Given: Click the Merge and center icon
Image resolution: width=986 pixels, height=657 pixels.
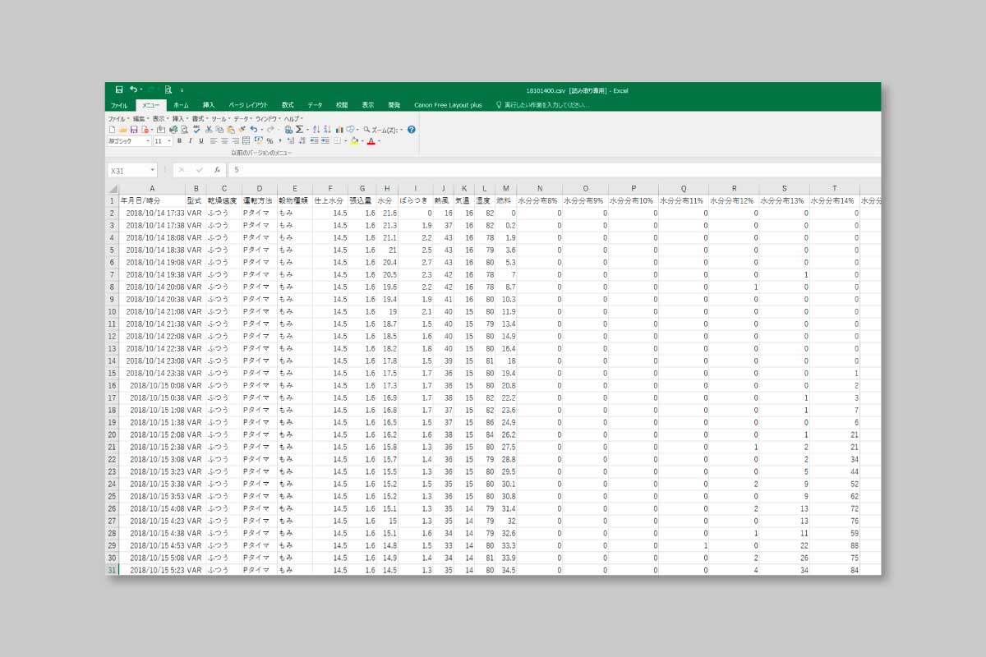Looking at the screenshot, I should coord(246,141).
